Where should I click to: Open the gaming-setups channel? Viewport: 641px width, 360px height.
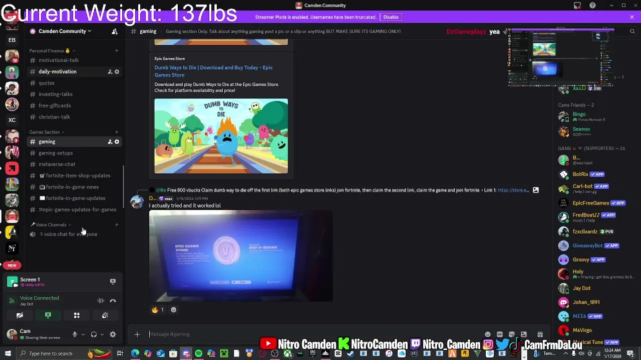coord(74,153)
